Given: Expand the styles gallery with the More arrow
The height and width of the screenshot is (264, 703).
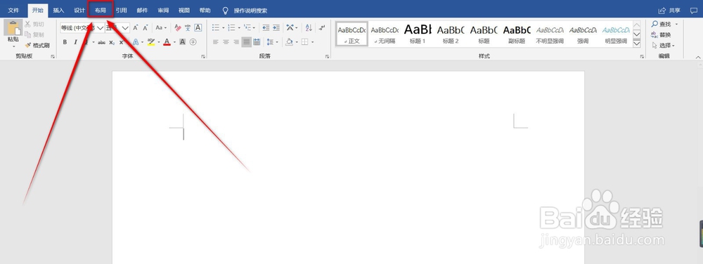Looking at the screenshot, I should (637, 44).
